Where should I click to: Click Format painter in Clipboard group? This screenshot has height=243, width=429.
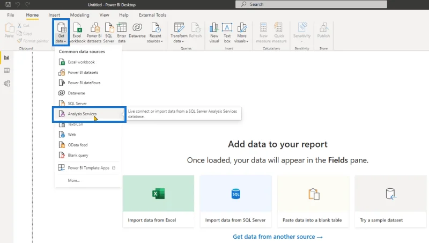33,41
